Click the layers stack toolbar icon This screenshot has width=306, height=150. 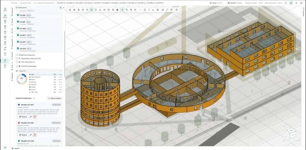[158, 10]
